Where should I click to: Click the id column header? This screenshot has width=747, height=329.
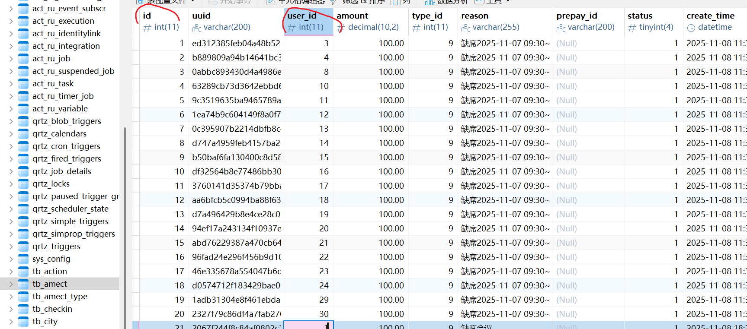(164, 22)
